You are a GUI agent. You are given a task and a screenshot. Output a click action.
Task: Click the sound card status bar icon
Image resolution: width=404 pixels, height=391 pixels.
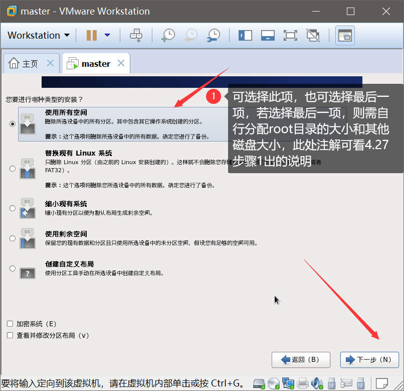[317, 383]
